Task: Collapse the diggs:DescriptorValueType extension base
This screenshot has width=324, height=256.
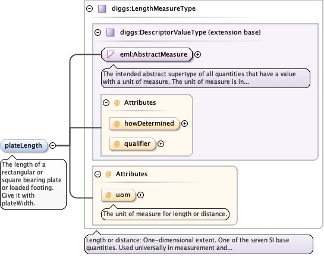Action: point(97,33)
